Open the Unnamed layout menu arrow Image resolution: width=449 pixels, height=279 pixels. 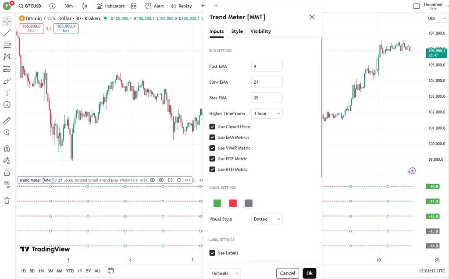(x=448, y=6)
